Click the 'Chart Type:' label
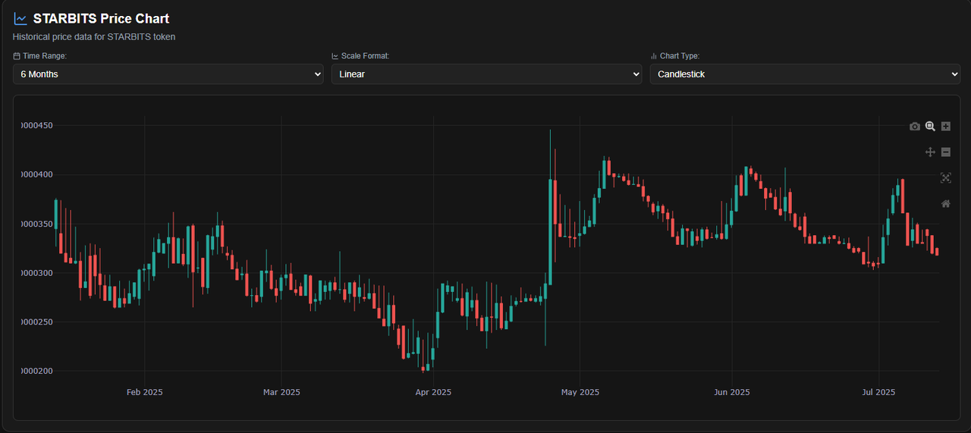Image resolution: width=971 pixels, height=433 pixels. (680, 56)
